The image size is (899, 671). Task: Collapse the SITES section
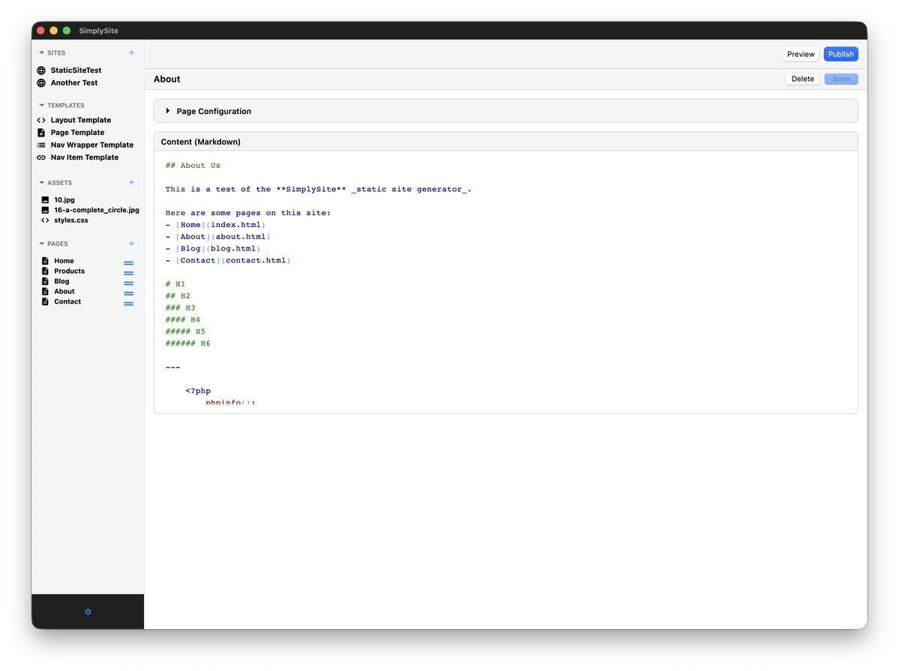[x=42, y=52]
